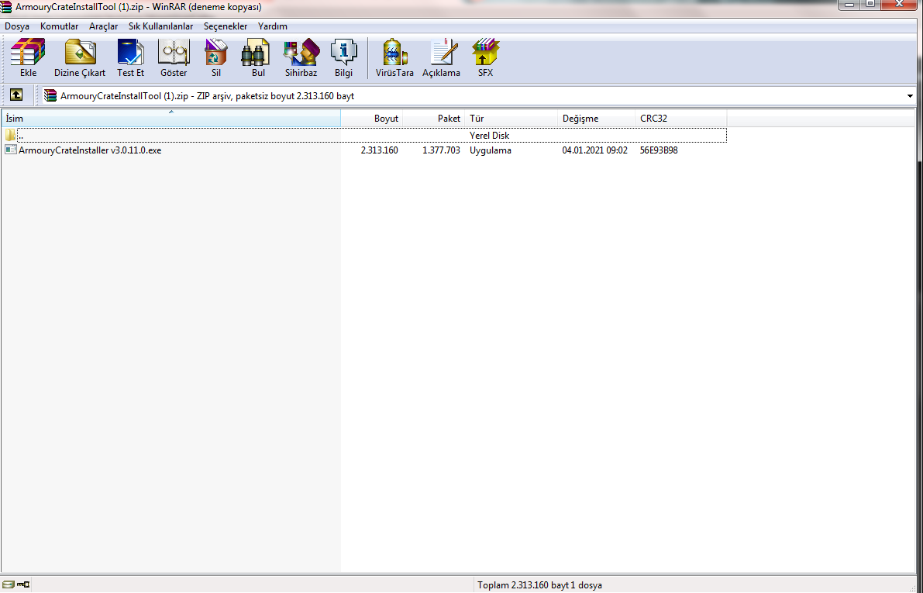Open the Yardım menu

pyautogui.click(x=273, y=26)
